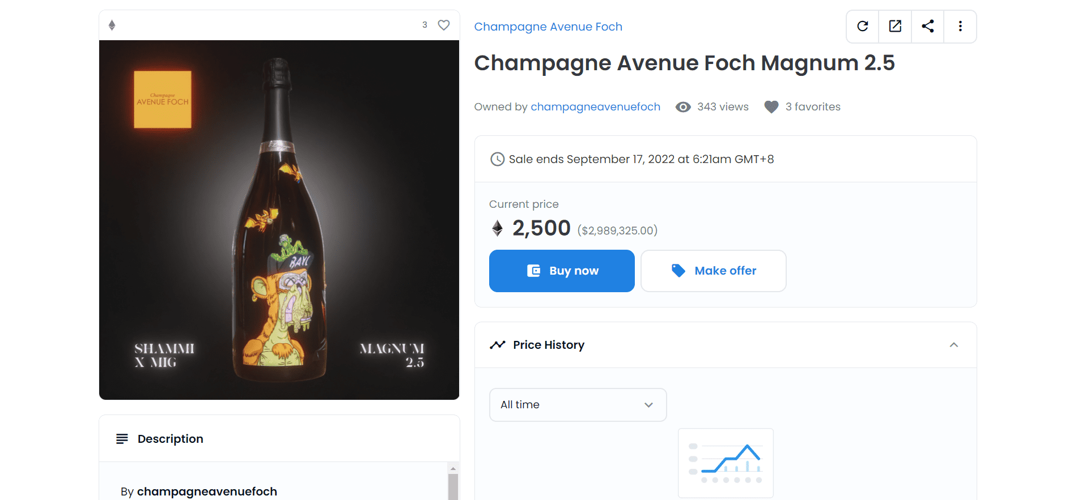Click the heart icon beside 3 favorites
Viewport: 1073px width, 500px height.
[771, 106]
